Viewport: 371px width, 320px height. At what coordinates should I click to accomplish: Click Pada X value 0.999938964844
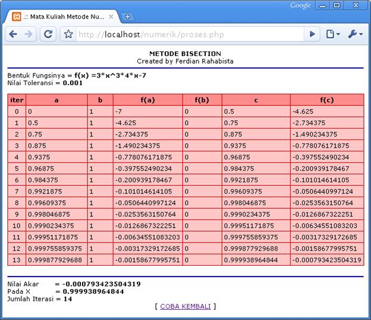coord(93,291)
